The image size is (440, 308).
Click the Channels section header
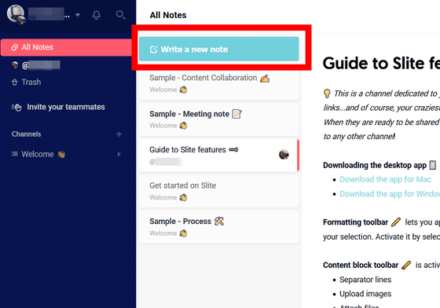point(27,134)
